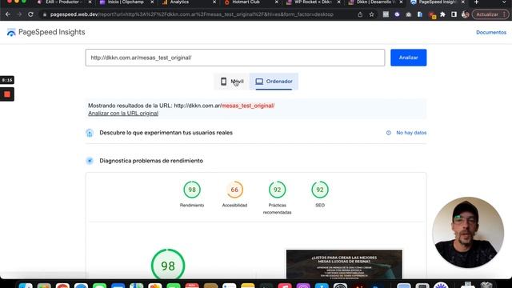Switch to the Analytics browser tab
Viewport: 512px width, 288px height.
point(179,2)
